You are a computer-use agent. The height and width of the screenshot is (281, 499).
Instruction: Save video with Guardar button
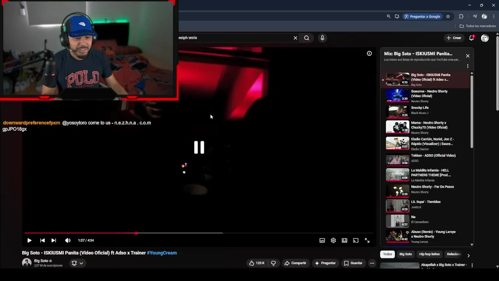(x=353, y=263)
